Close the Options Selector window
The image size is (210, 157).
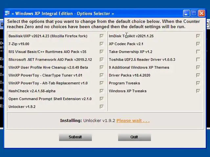click(x=201, y=13)
